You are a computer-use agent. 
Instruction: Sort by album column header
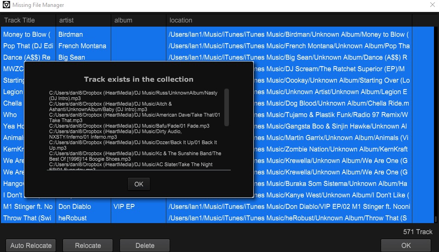click(x=138, y=20)
